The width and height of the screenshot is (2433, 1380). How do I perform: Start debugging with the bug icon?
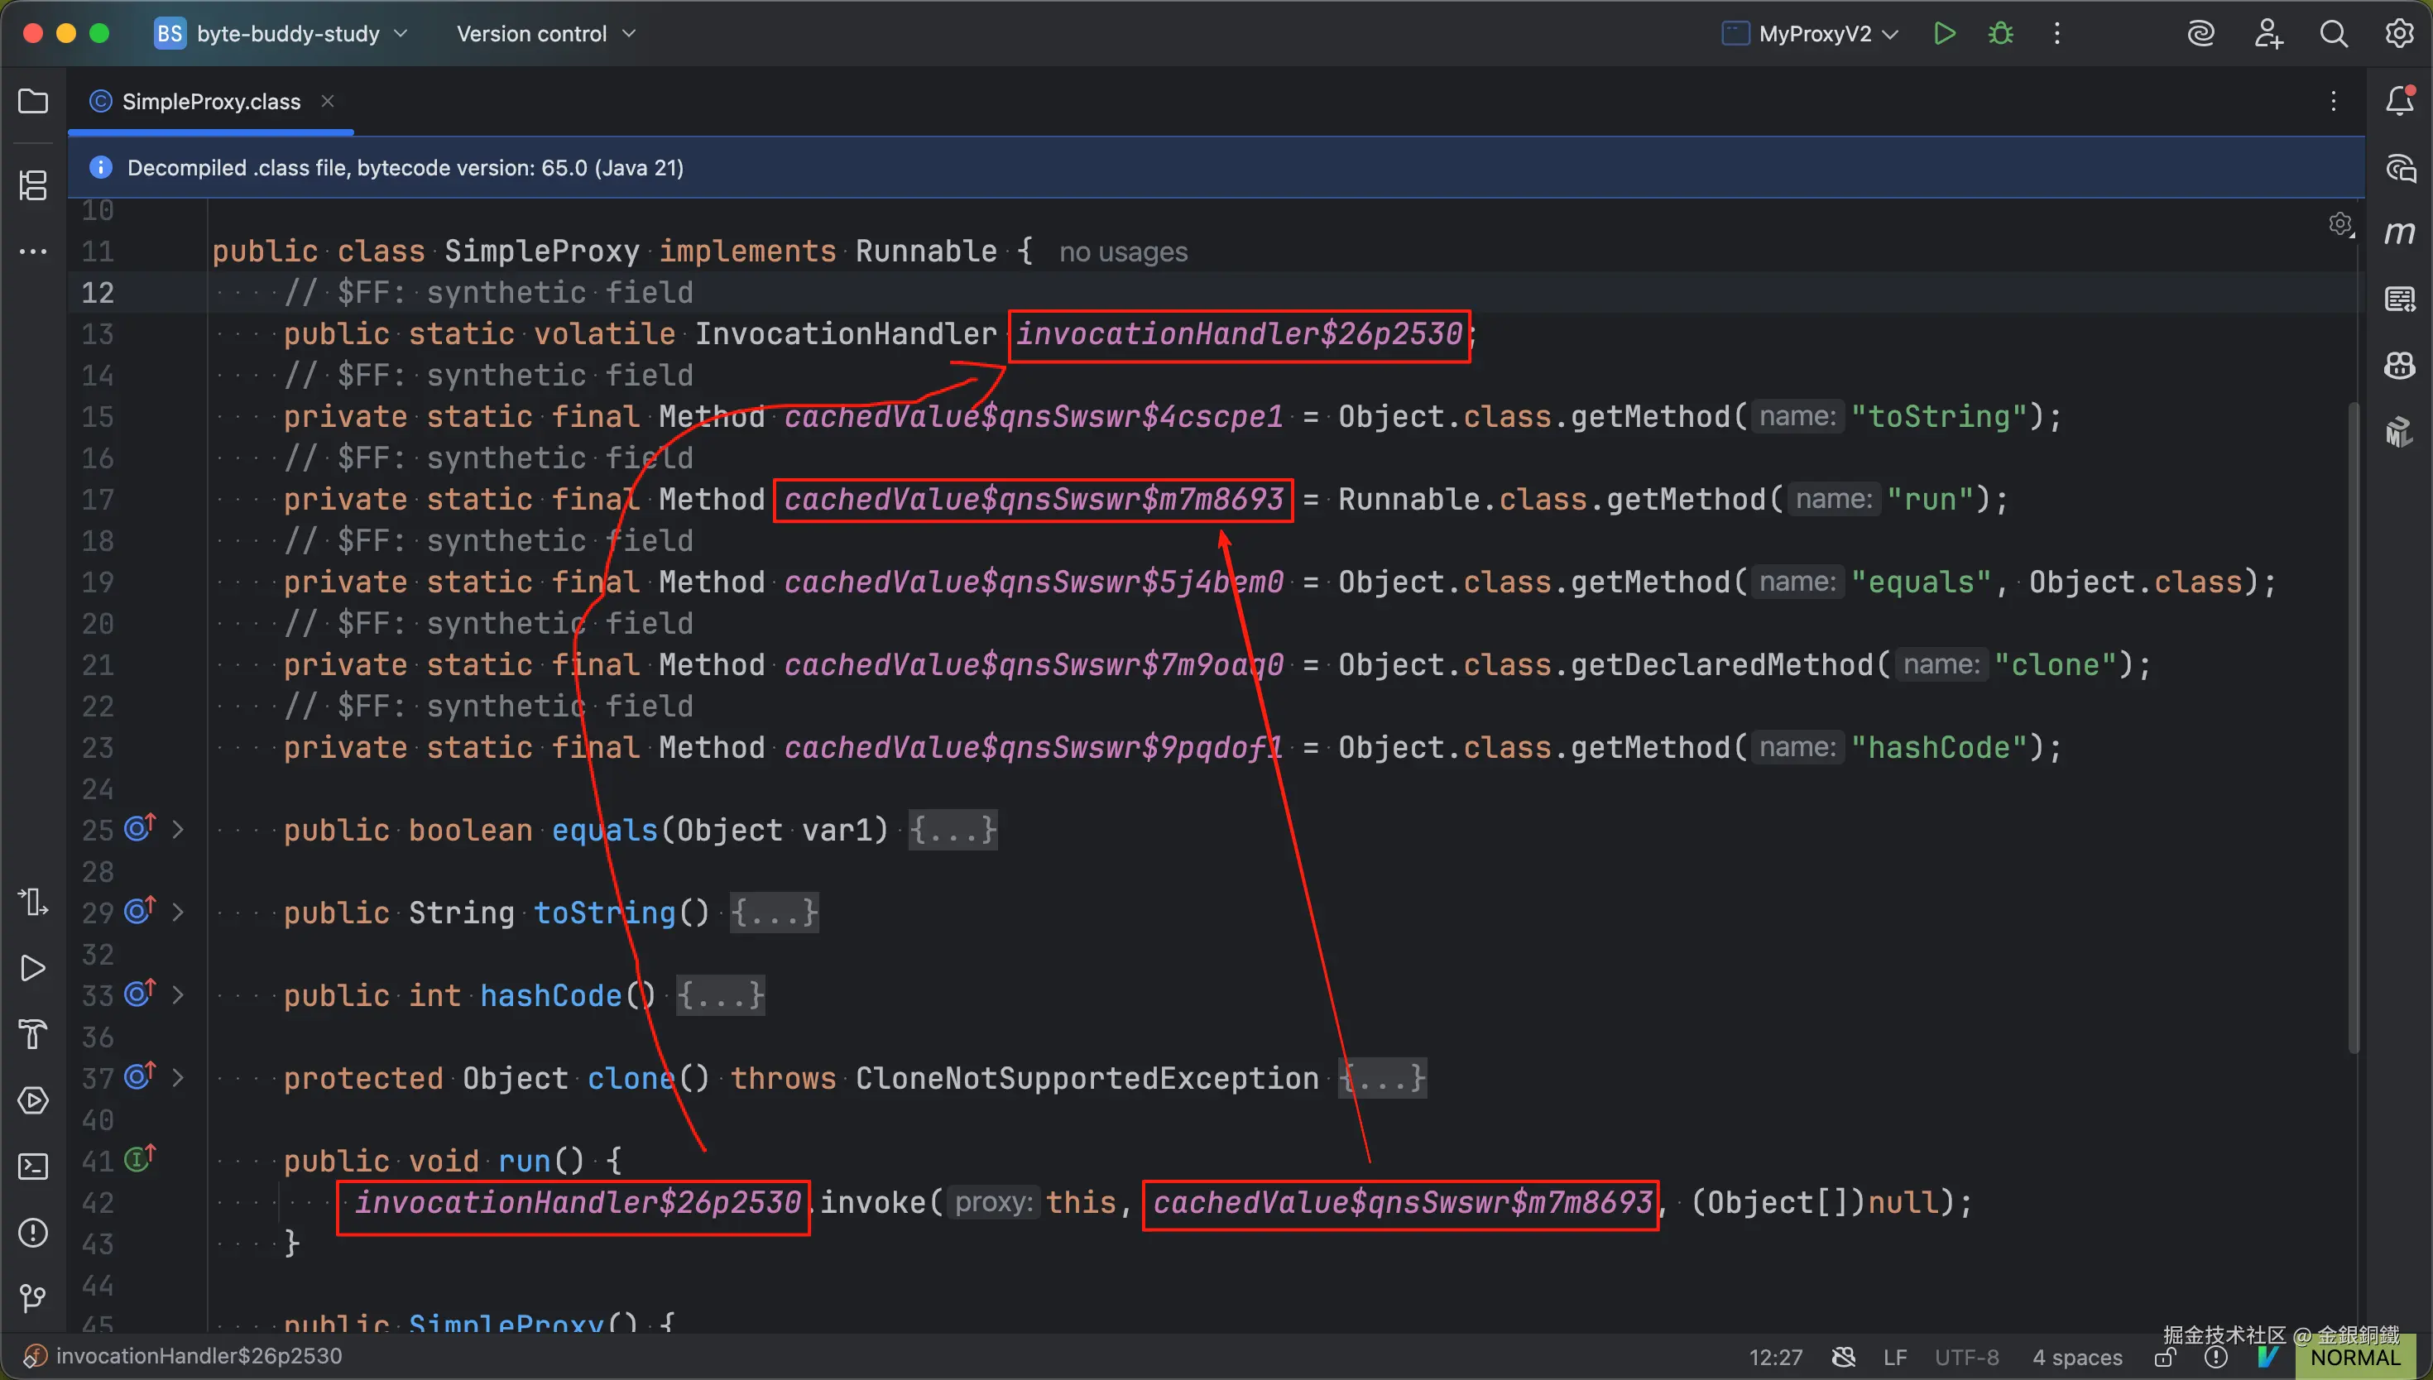[x=2001, y=34]
